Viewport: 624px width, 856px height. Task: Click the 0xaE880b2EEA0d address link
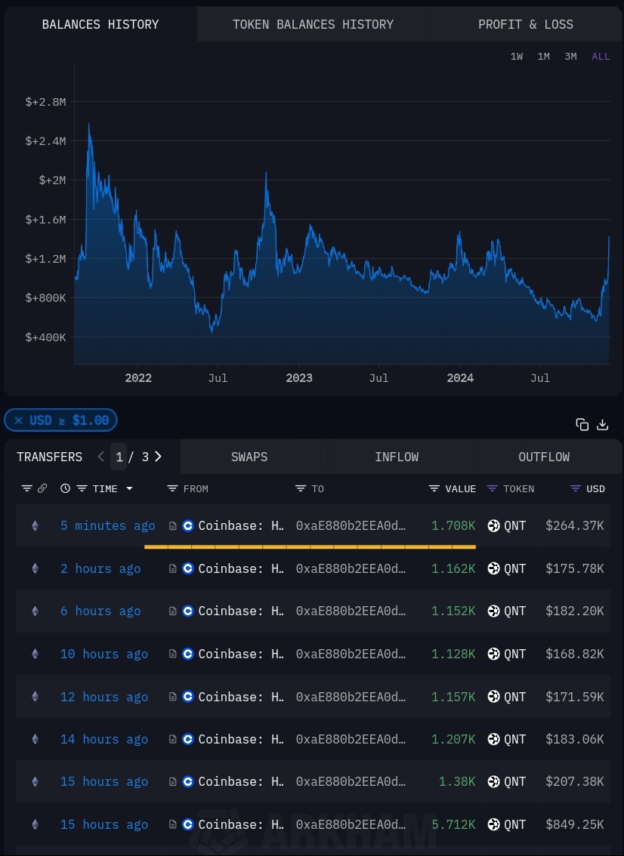[x=351, y=525]
